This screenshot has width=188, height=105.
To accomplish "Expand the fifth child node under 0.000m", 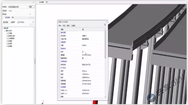I will click(7, 44).
